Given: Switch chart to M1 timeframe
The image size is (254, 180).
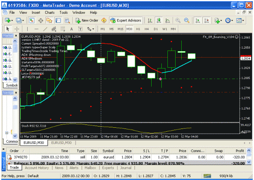Looking at the screenshot, I should pos(103,29).
